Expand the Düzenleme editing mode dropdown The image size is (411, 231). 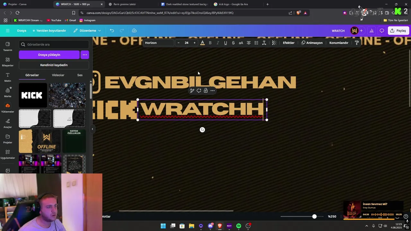[x=87, y=30]
